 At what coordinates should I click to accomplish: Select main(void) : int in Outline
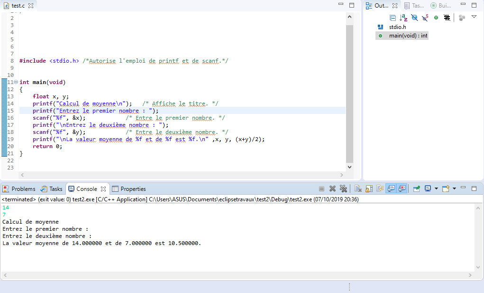point(408,36)
